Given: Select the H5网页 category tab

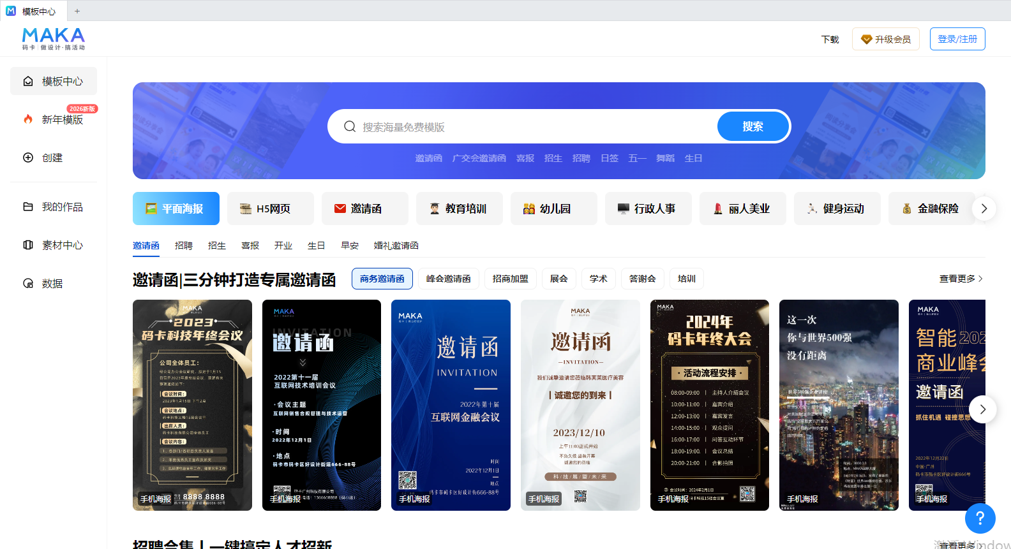Looking at the screenshot, I should 271,209.
